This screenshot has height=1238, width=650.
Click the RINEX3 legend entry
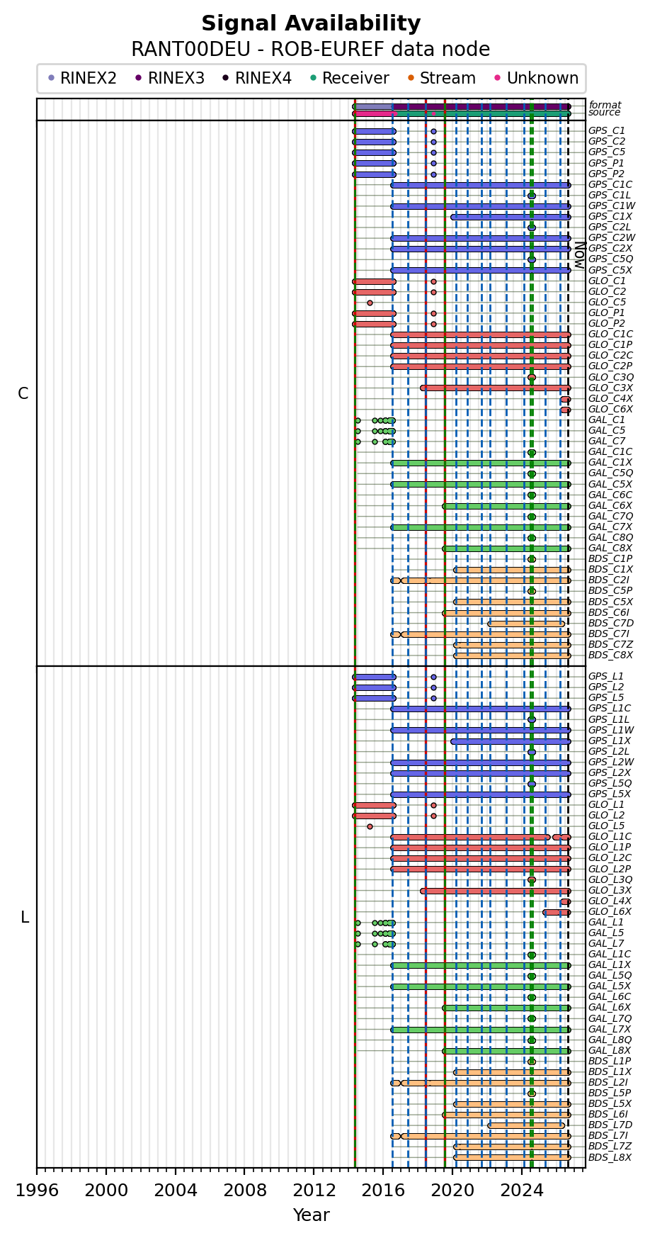pos(170,78)
